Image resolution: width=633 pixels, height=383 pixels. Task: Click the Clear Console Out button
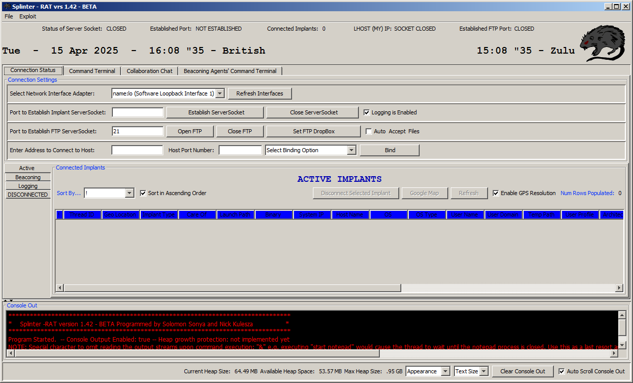[522, 371]
